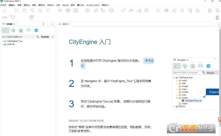Click the street cleanup sparkle icon
Screen dimensions: 221x136
click(x=147, y=11)
